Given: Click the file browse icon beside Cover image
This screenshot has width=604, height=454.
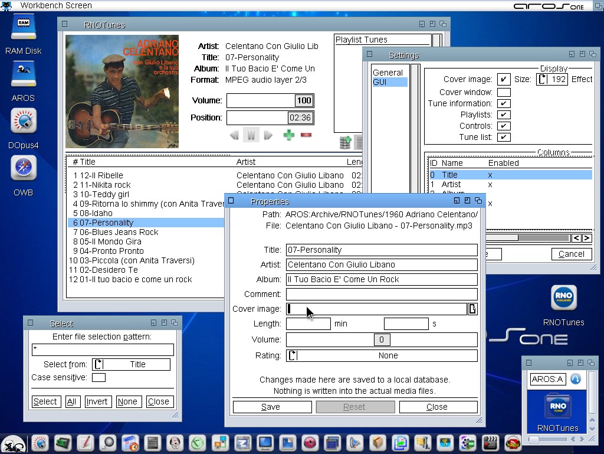Looking at the screenshot, I should [x=472, y=309].
